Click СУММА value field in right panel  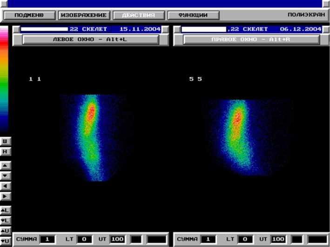pyautogui.click(x=208, y=239)
